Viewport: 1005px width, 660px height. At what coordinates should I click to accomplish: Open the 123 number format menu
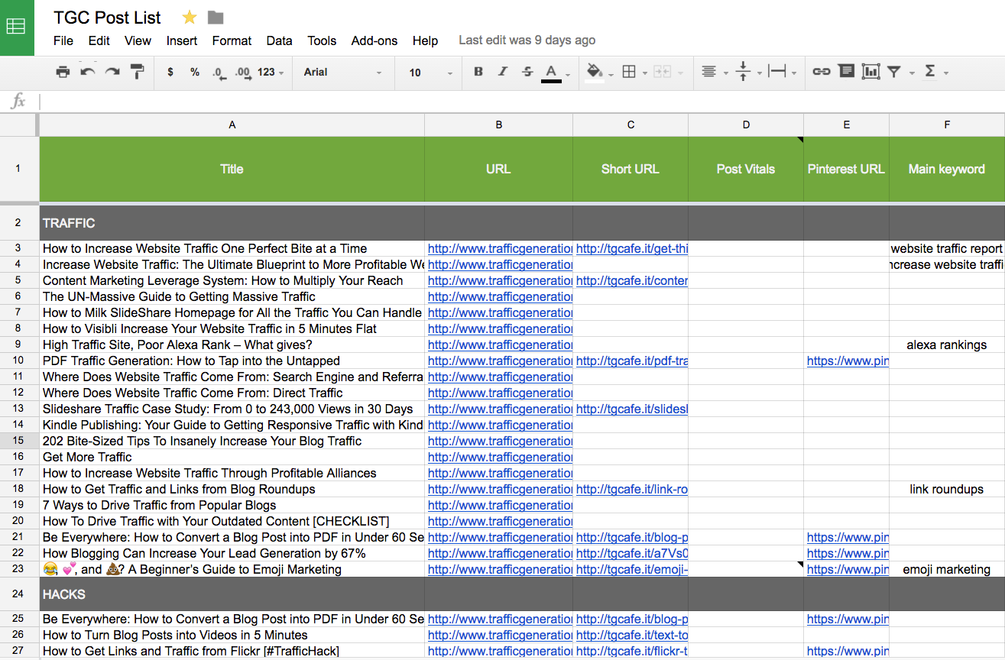click(x=264, y=72)
